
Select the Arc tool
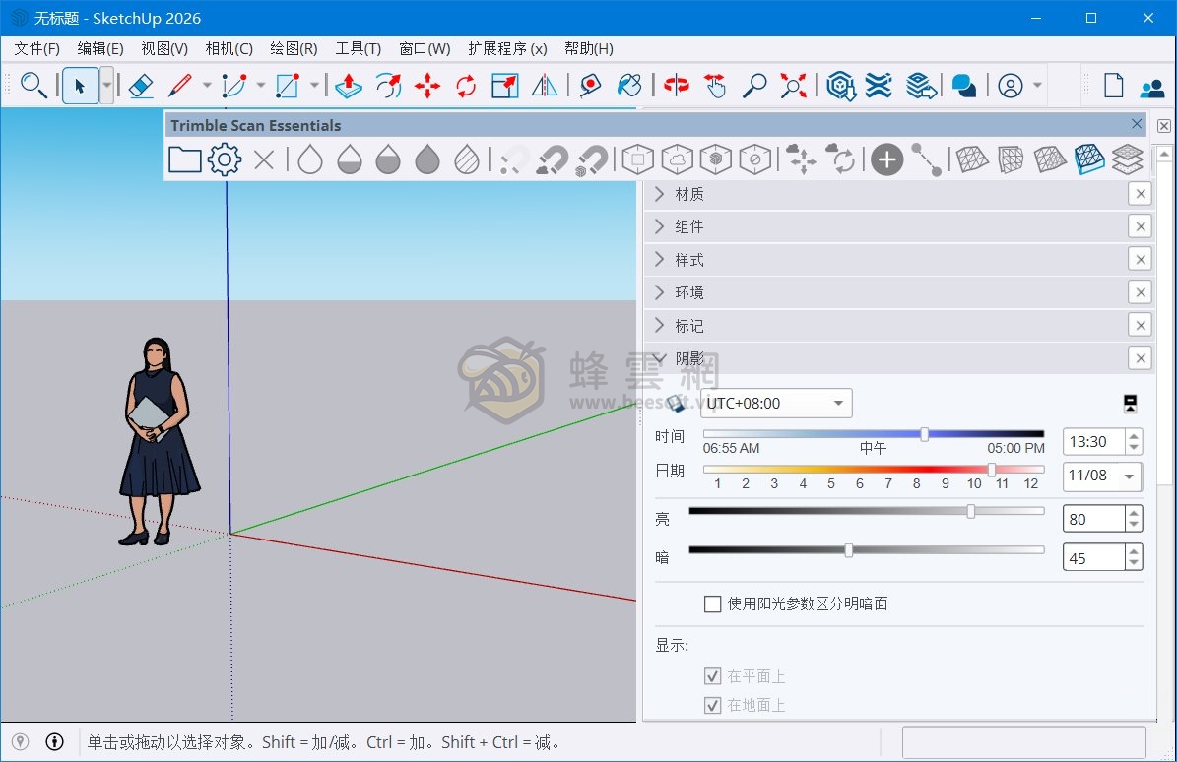(234, 86)
